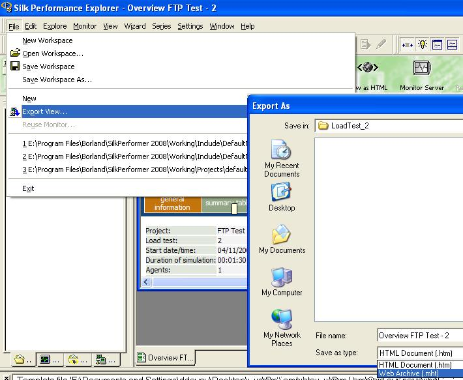This screenshot has width=463, height=380.
Task: Go to My Documents in places bar
Action: [x=282, y=239]
